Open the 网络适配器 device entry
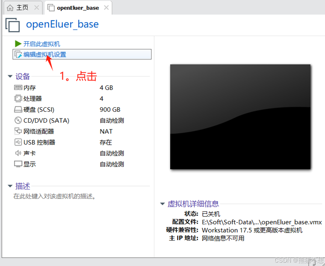325x266 pixels. [39, 131]
